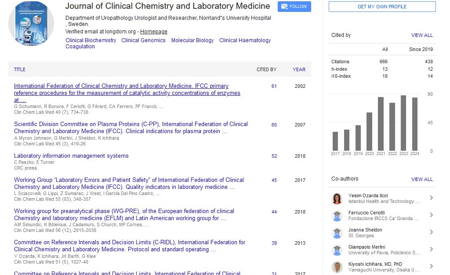Click the Get My Own Profile button
Image resolution: width=450 pixels, height=275 pixels.
pos(382,7)
